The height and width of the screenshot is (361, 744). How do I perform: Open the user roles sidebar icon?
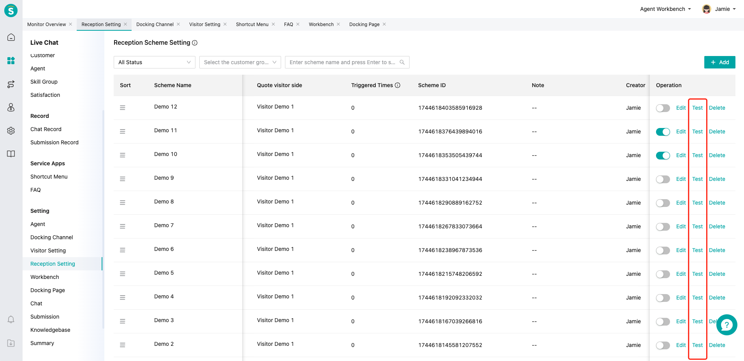pos(11,107)
